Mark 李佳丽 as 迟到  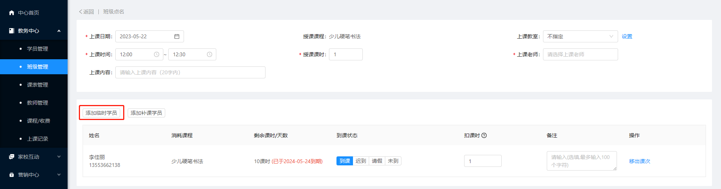click(x=361, y=161)
